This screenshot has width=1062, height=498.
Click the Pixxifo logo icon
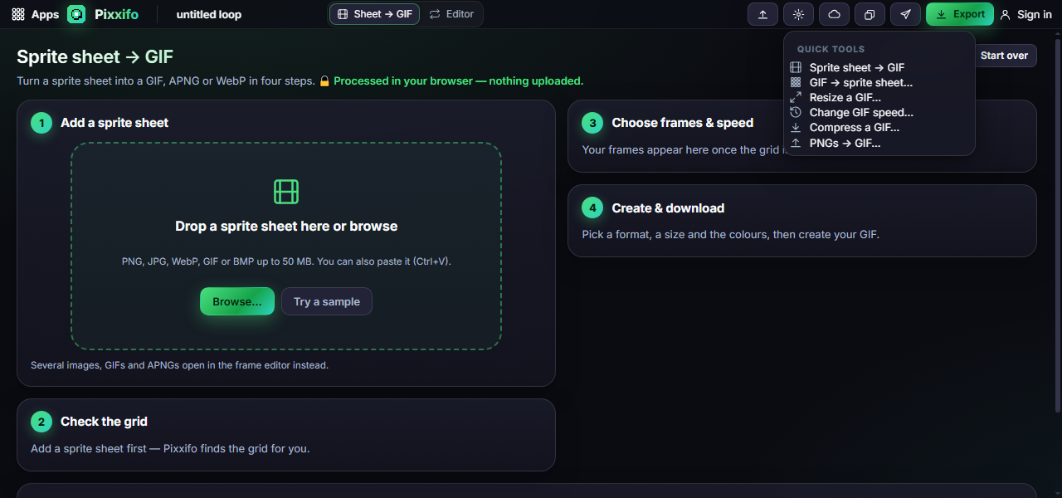[x=76, y=14]
